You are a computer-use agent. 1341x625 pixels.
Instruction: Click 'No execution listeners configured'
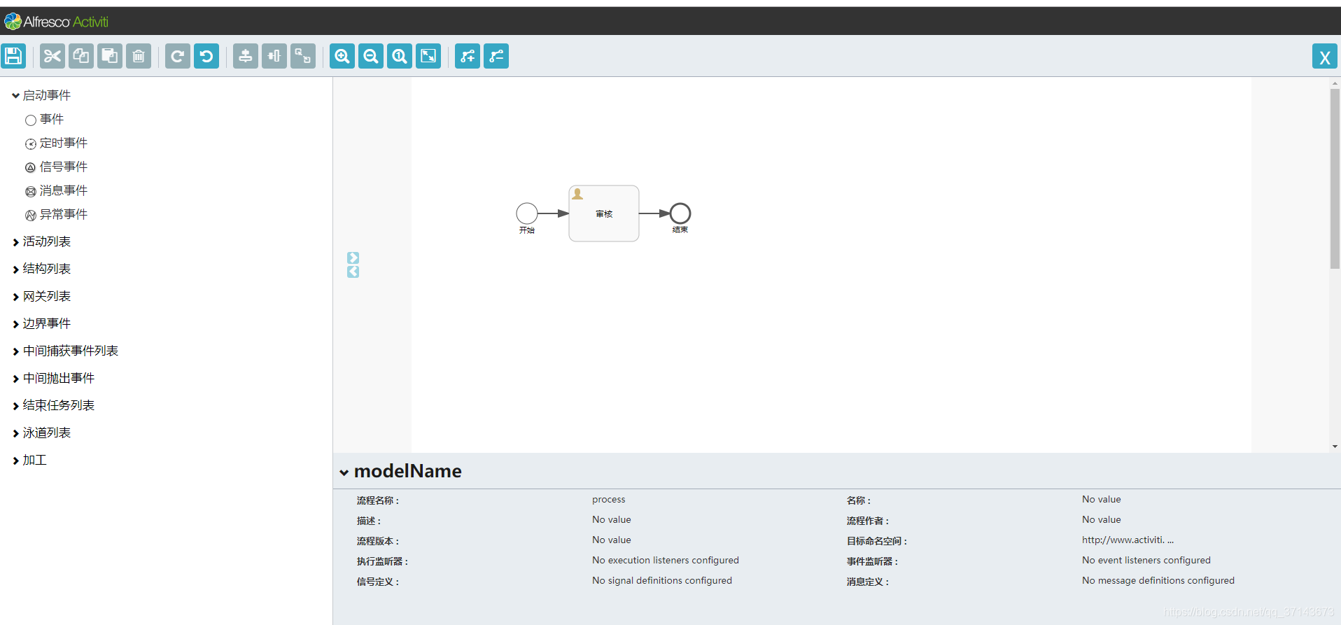(666, 561)
